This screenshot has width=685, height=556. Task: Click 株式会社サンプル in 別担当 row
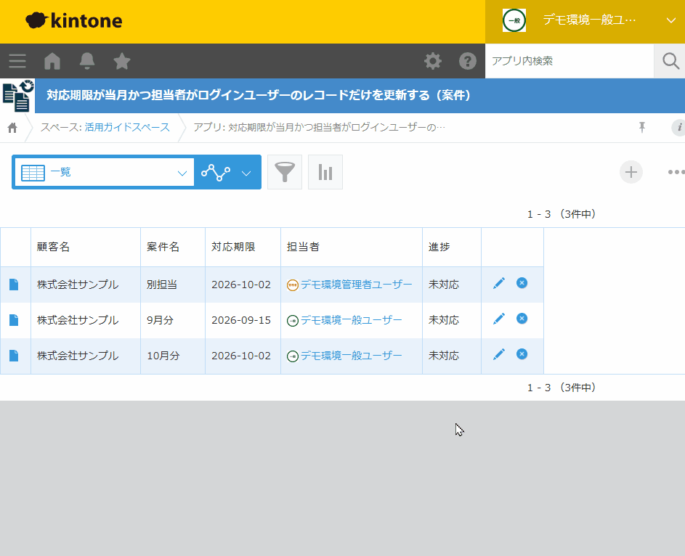78,285
